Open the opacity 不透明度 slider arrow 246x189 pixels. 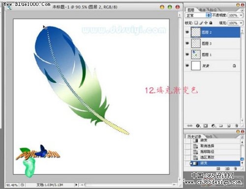(x=241, y=15)
